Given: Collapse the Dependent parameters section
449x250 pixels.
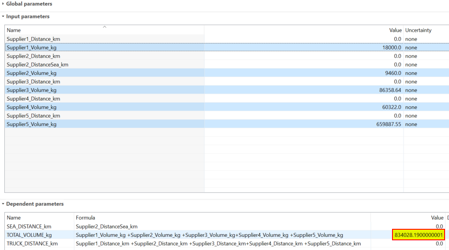Looking at the screenshot, I should 4,204.
